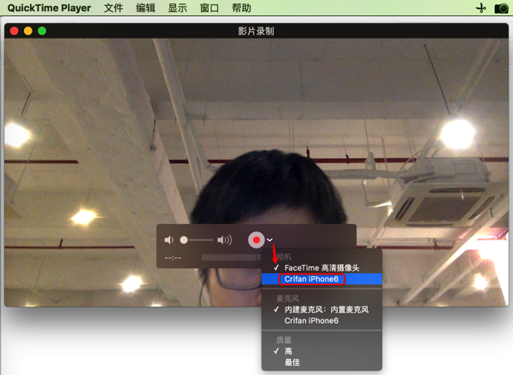Open the 编辑 menu
Screen dimensions: 513x375
(145, 8)
